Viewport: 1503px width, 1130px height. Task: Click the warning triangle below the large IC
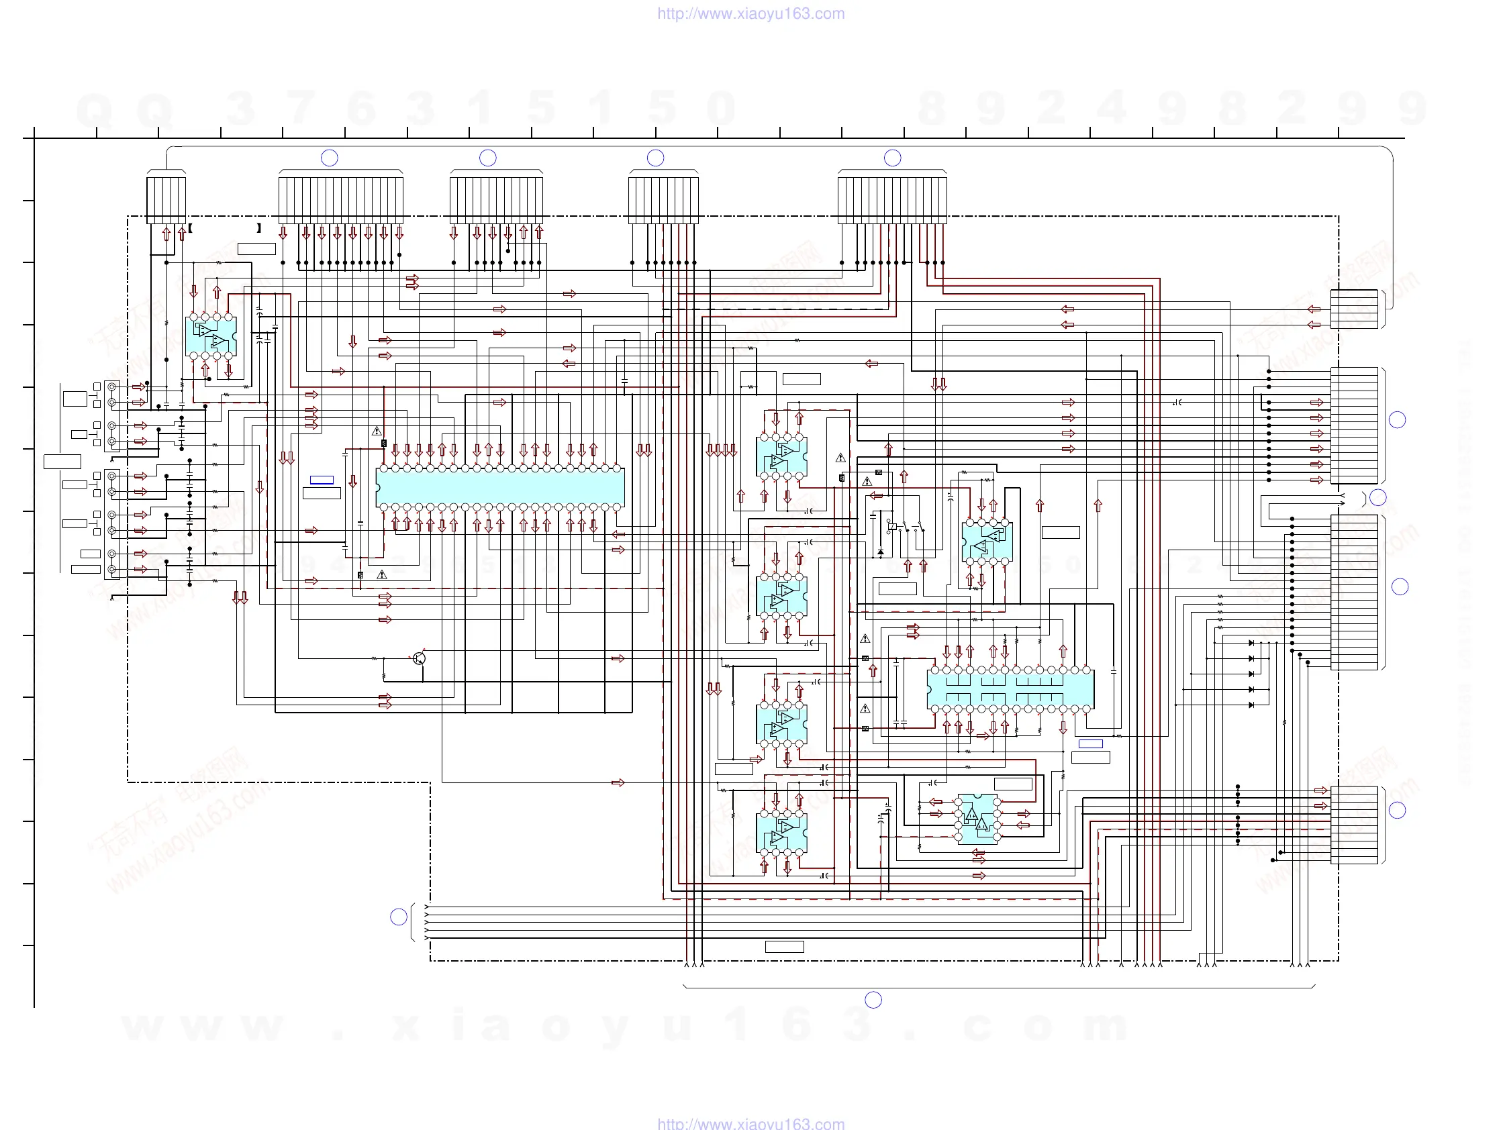click(x=382, y=574)
